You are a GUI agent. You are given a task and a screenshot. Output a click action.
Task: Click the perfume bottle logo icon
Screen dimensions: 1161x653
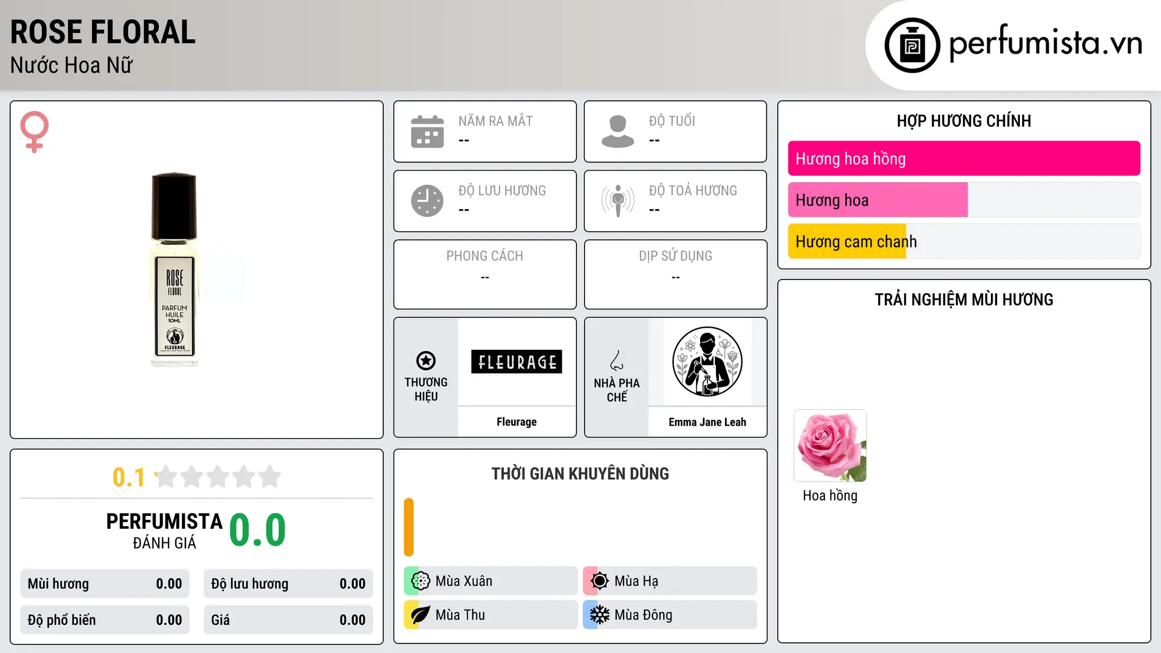coord(912,45)
